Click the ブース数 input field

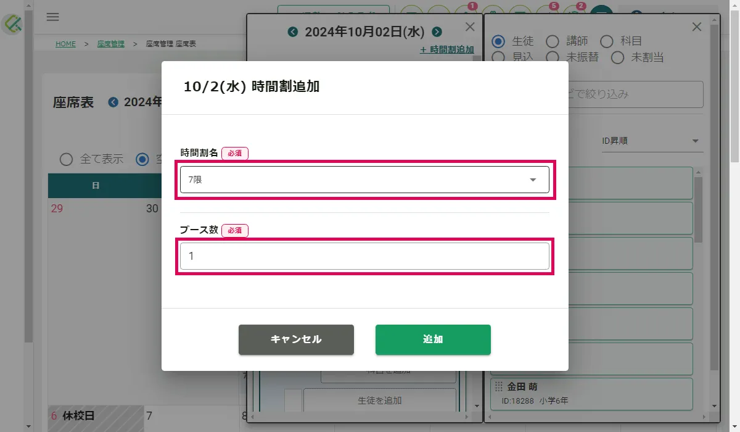point(364,256)
